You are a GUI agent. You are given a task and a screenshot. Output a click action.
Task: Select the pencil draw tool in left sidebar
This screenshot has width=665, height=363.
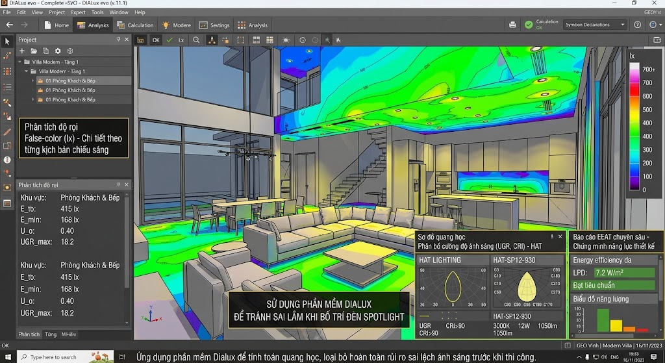tap(7, 132)
